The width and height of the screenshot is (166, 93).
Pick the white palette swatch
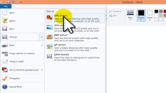click(x=156, y=16)
